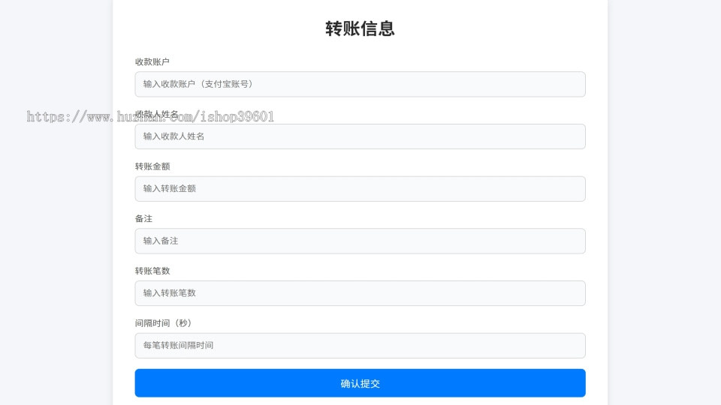Click the 输入备注 text field
The width and height of the screenshot is (721, 405).
coord(360,241)
